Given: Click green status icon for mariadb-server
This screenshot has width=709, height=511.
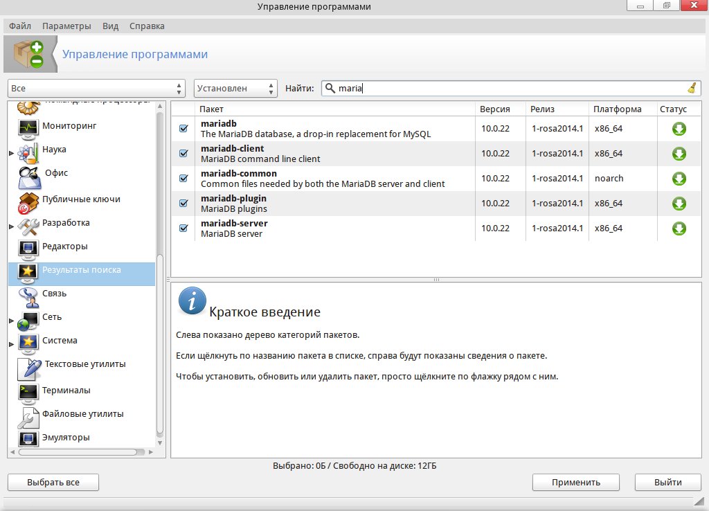Looking at the screenshot, I should click(679, 228).
